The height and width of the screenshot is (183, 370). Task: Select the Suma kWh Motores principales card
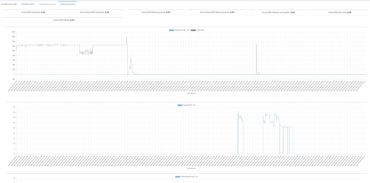click(x=278, y=12)
